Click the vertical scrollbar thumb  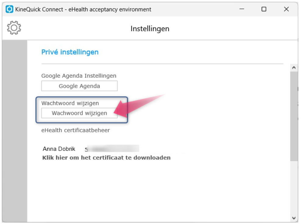coord(294,116)
